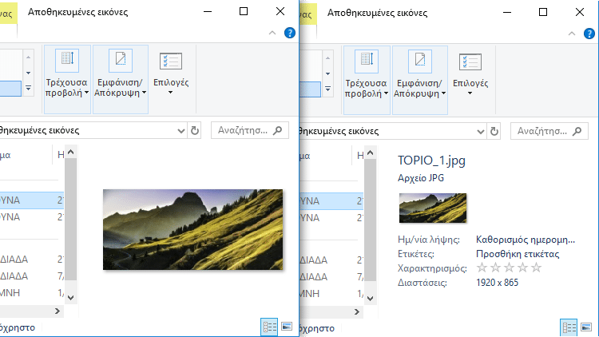Image resolution: width=599 pixels, height=337 pixels.
Task: Rate the image one star
Action: 482,268
